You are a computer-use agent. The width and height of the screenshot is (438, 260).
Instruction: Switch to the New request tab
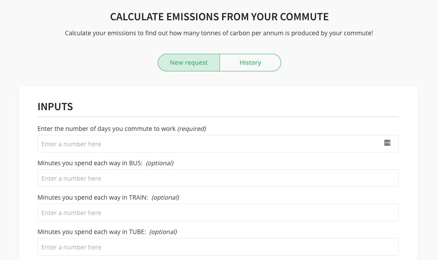point(189,63)
